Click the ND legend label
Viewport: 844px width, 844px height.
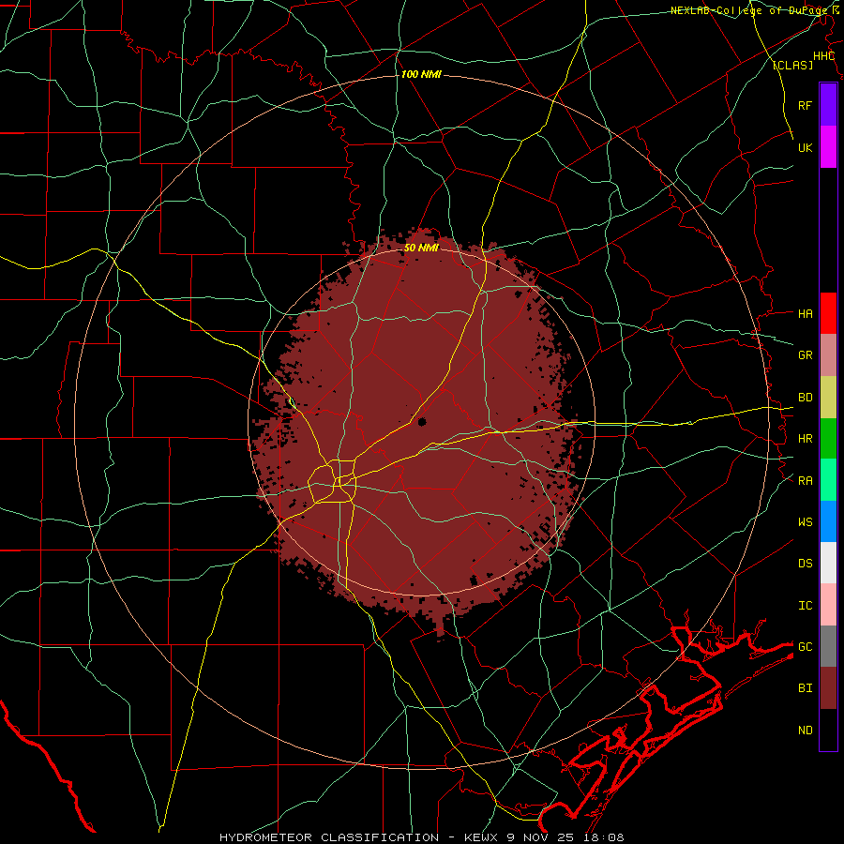(x=805, y=731)
